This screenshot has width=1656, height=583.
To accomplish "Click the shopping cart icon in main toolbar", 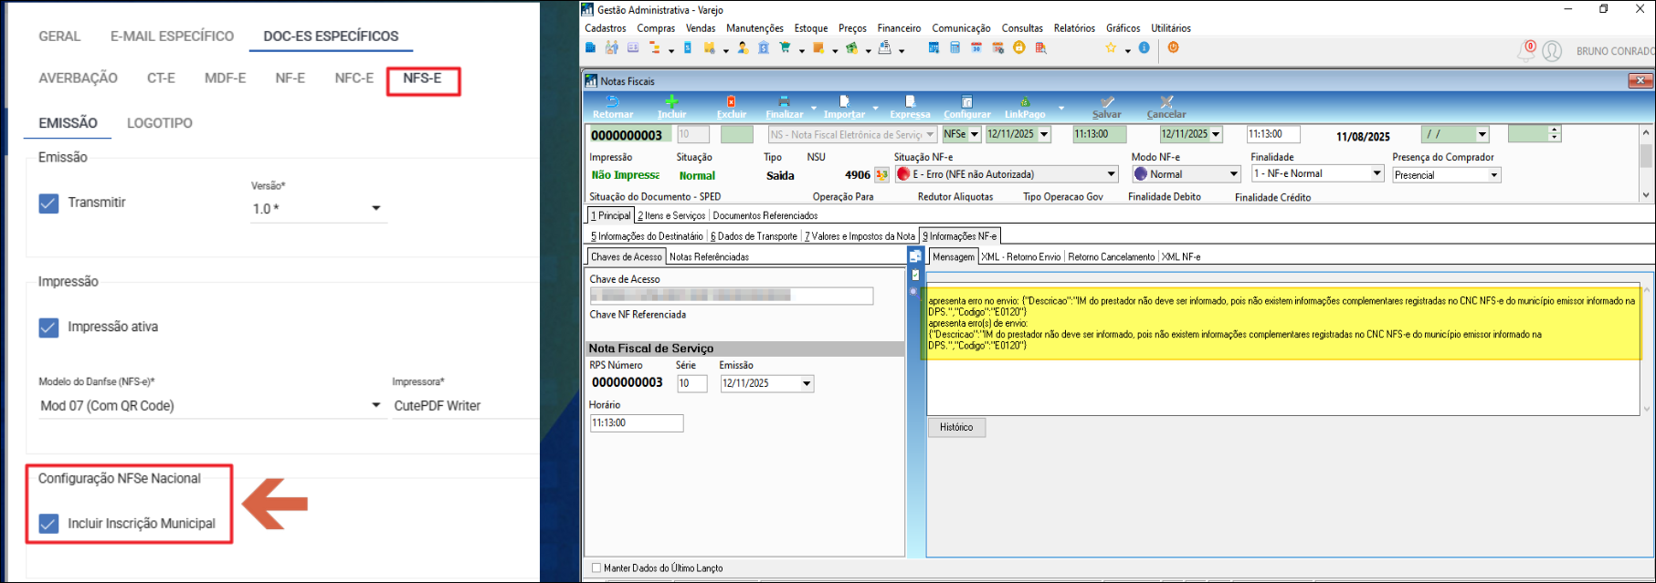I will pos(785,48).
